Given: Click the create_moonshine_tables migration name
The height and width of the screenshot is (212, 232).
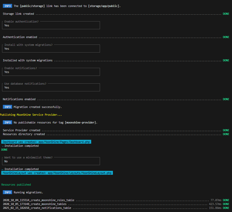Looking at the screenshot, I should pos(35,204).
